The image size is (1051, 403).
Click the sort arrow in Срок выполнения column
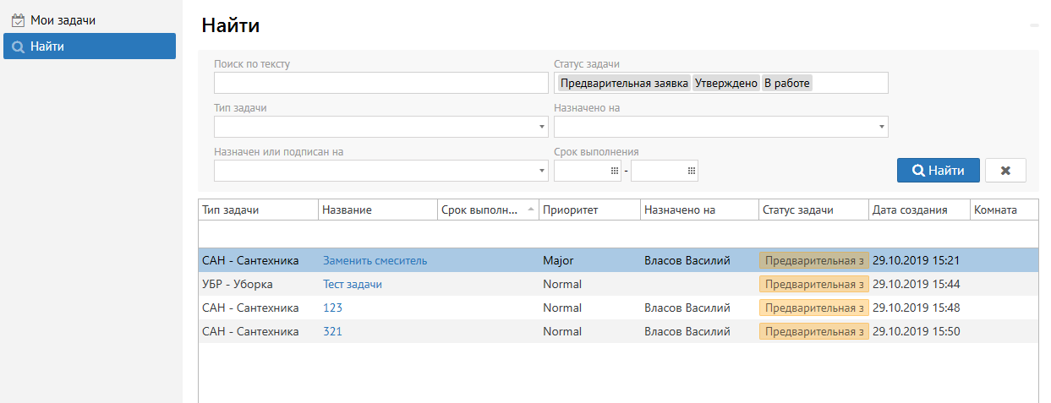[531, 209]
